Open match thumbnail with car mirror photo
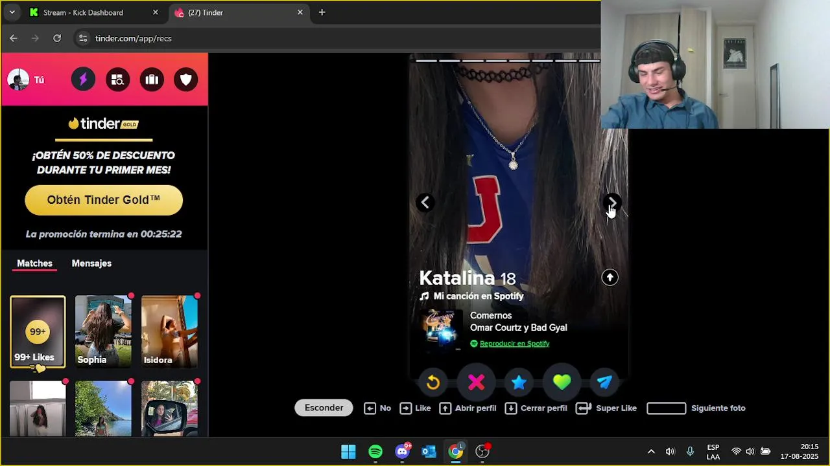This screenshot has height=466, width=830. point(169,408)
